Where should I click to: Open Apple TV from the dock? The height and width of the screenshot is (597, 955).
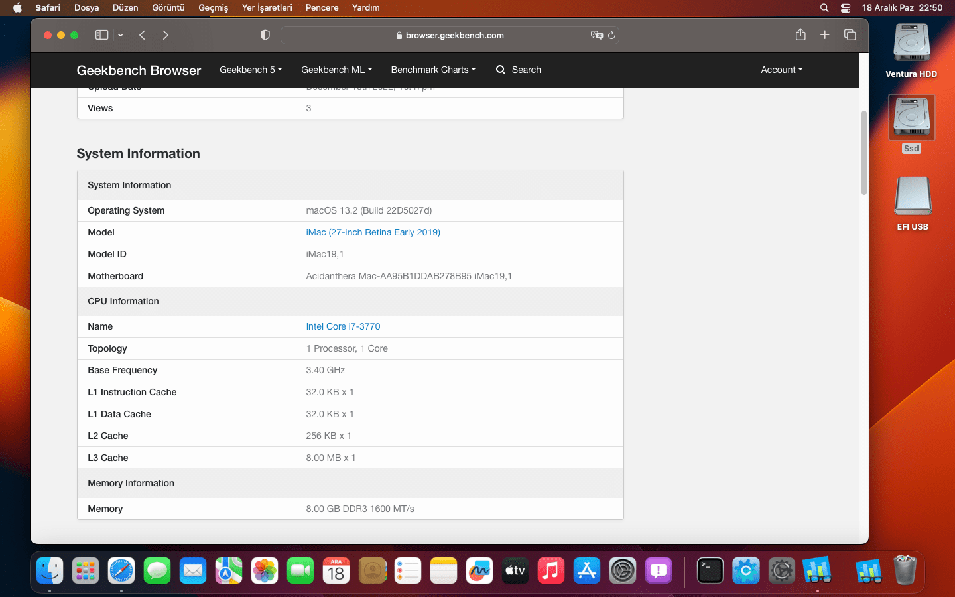click(515, 570)
